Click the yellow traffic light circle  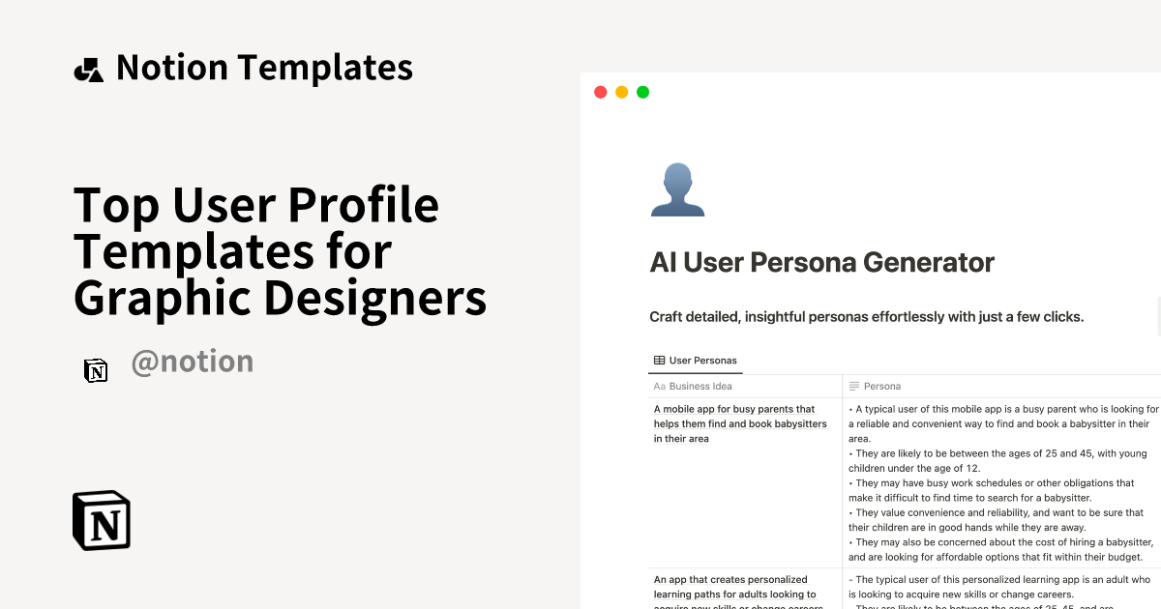621,92
